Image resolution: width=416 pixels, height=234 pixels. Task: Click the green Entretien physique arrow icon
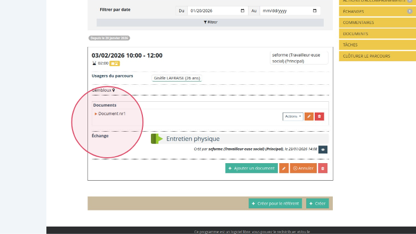pyautogui.click(x=157, y=139)
